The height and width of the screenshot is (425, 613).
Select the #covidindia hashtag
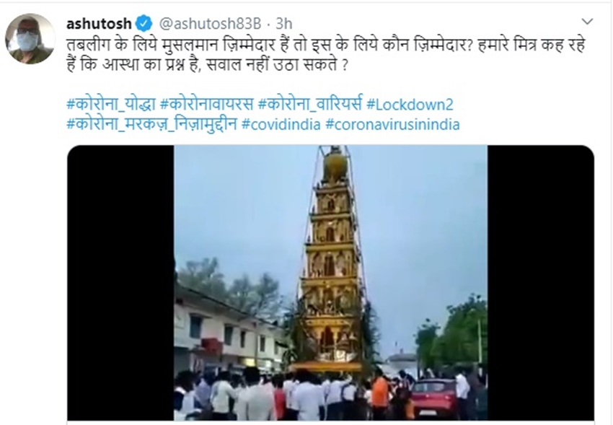click(281, 125)
